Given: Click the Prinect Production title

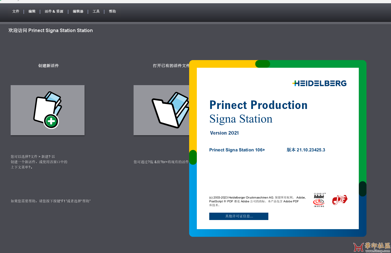Looking at the screenshot, I should [258, 105].
